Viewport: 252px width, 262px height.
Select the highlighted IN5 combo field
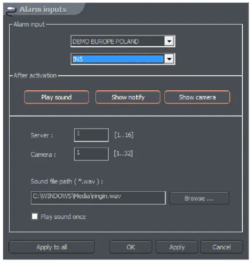[123, 59]
